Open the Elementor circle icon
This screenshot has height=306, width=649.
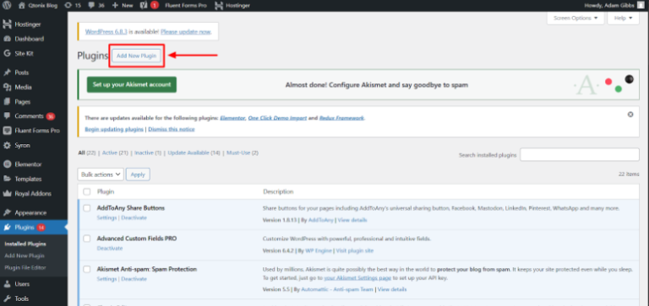[7, 164]
